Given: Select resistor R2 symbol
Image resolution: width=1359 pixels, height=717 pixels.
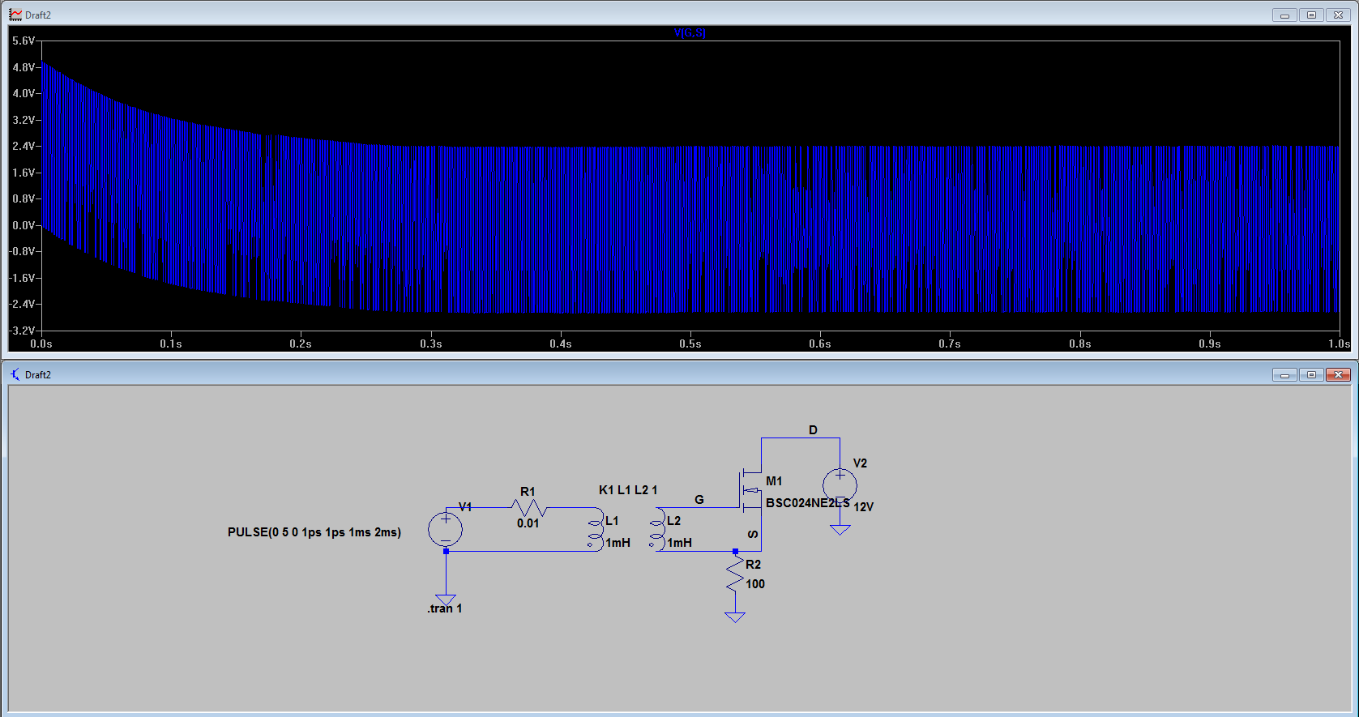Looking at the screenshot, I should tap(735, 574).
